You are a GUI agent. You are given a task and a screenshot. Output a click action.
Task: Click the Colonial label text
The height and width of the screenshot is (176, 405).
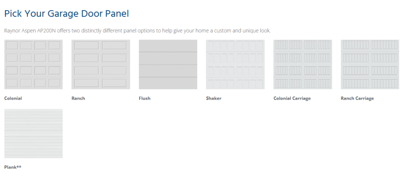13,98
